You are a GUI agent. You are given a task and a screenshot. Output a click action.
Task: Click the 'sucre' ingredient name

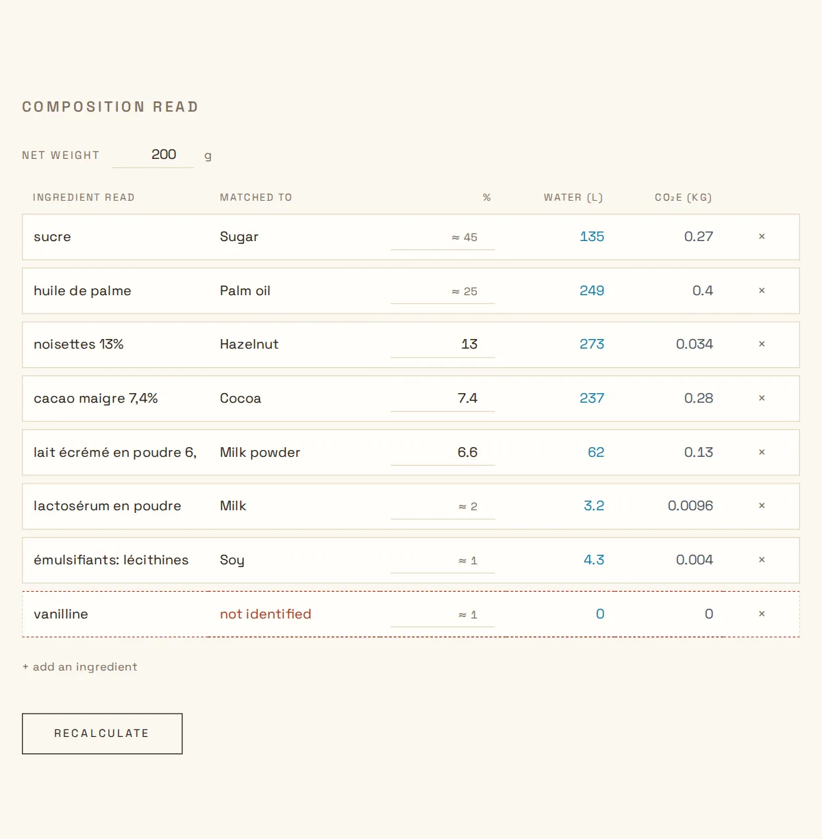click(53, 237)
